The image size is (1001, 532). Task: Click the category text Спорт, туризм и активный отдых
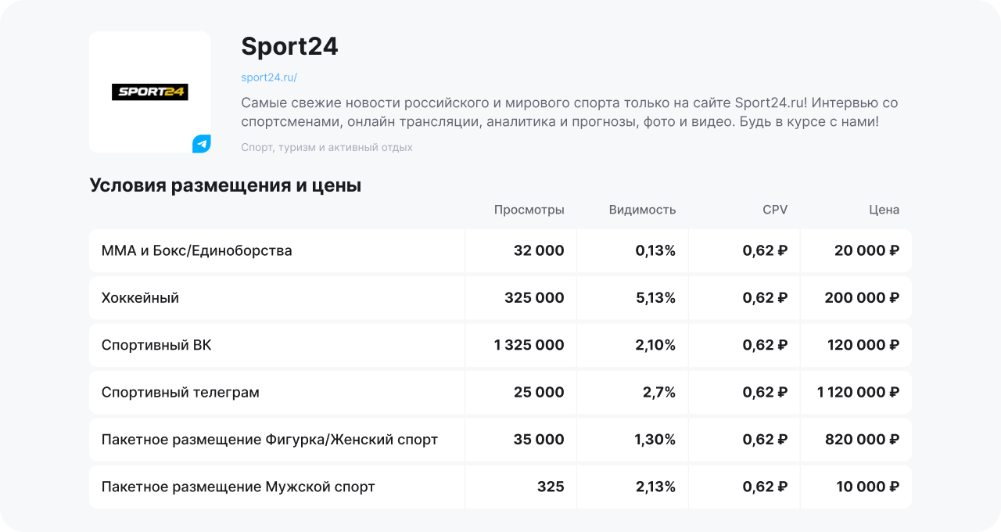tap(327, 147)
